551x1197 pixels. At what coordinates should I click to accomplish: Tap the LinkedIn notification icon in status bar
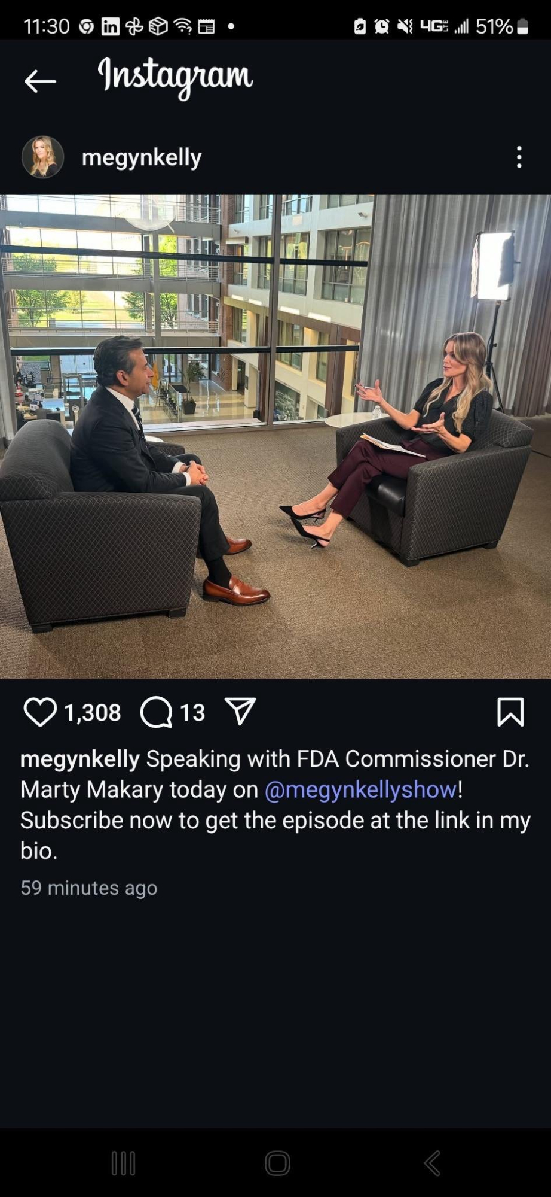[x=111, y=26]
